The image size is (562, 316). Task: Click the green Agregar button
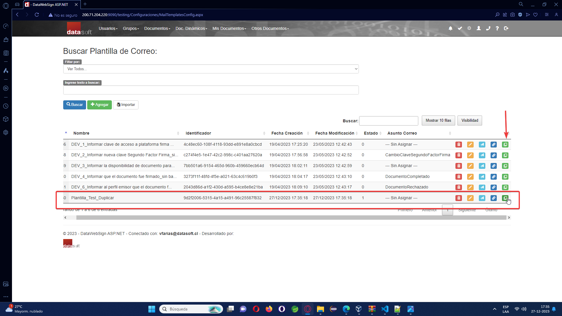(x=99, y=105)
